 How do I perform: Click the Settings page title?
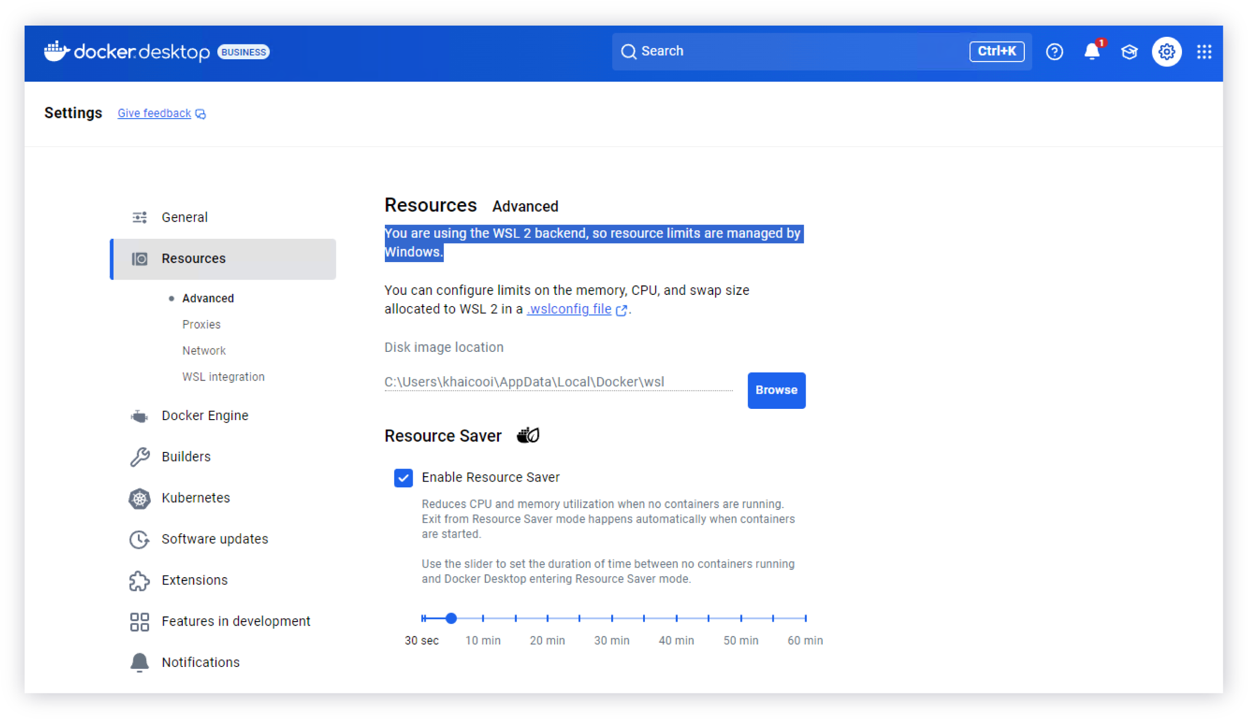coord(73,113)
